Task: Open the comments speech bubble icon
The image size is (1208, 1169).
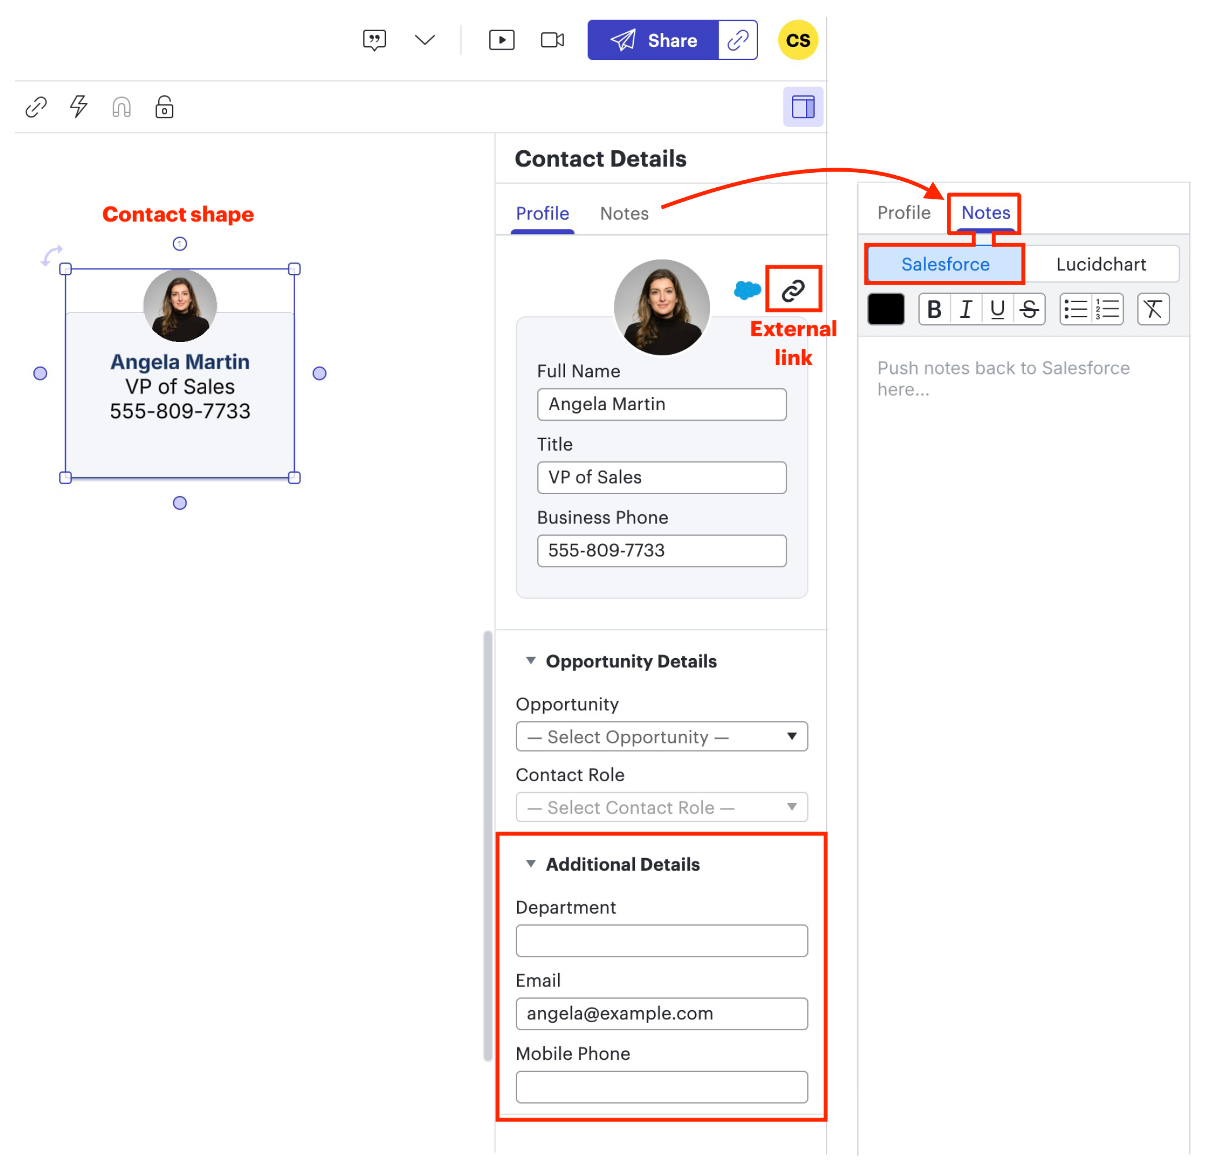Action: 374,40
